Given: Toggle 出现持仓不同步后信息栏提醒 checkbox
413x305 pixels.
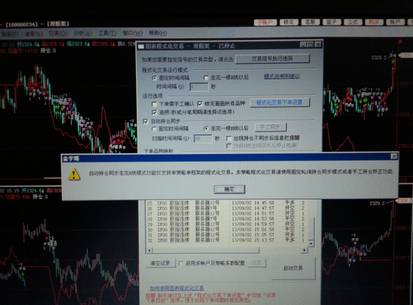Looking at the screenshot, I should [228, 138].
